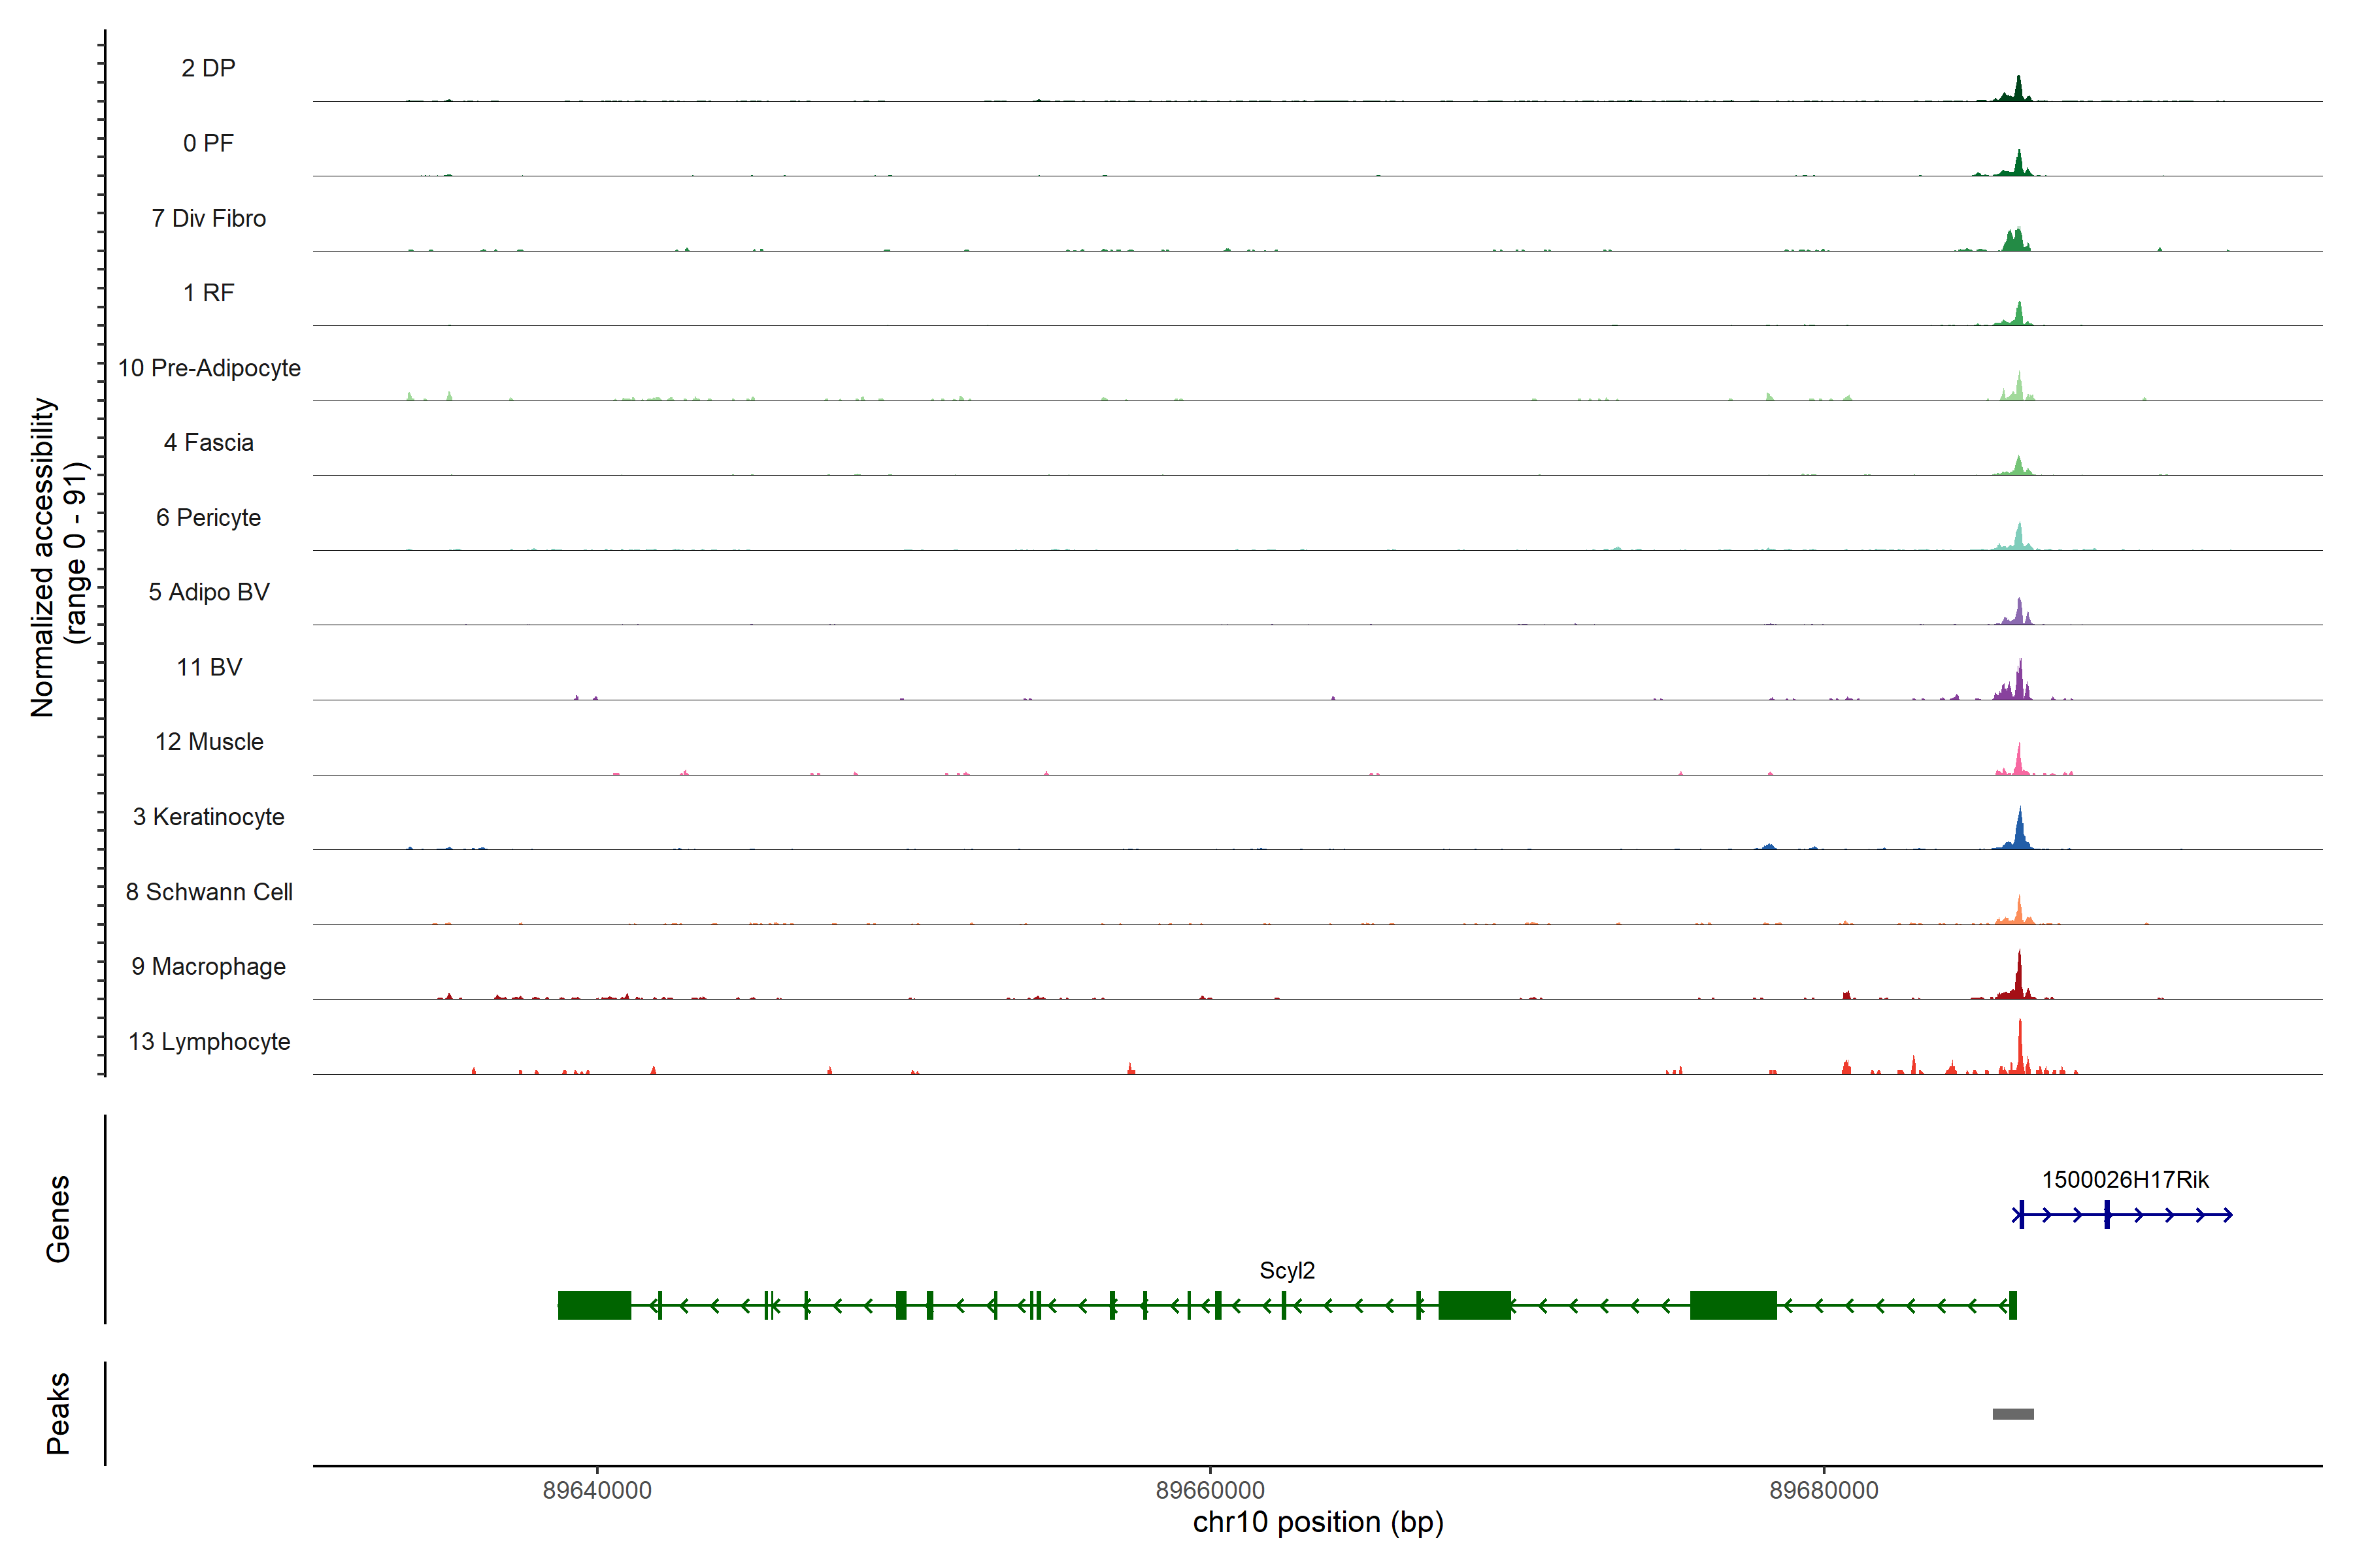Click the Scyl2 gene name

(x=1286, y=1270)
